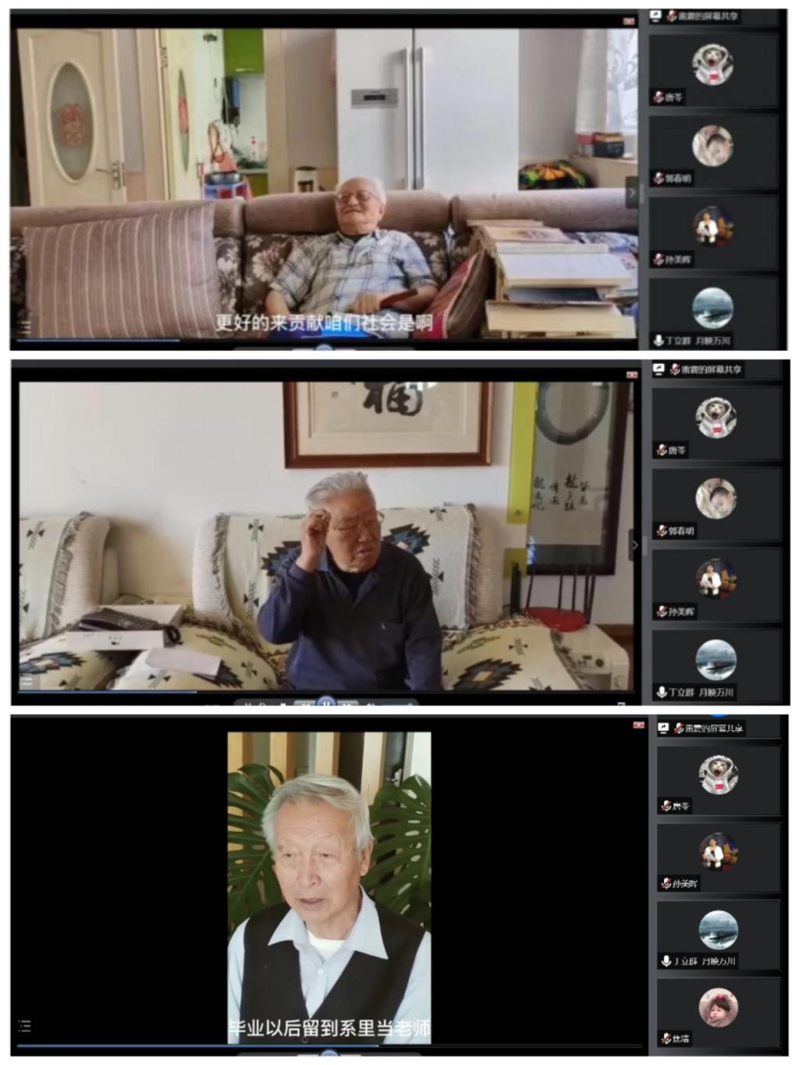The width and height of the screenshot is (799, 1065).
Task: Collapse the sidebar arrow next to the 福 calligraphy video
Action: [x=634, y=545]
